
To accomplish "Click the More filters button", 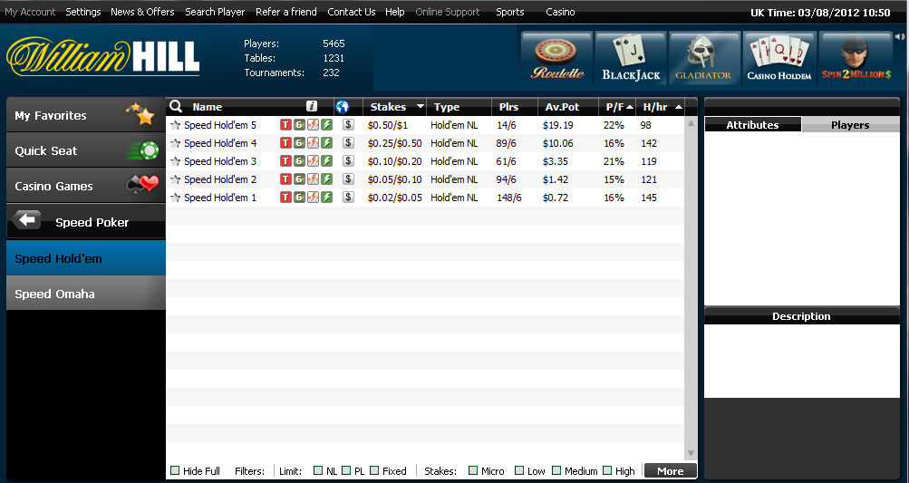I will pos(670,471).
